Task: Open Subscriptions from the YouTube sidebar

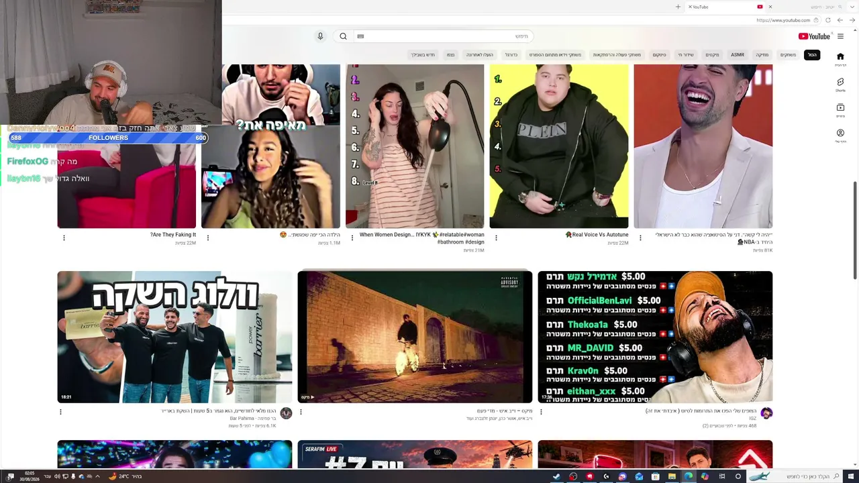Action: [x=840, y=110]
